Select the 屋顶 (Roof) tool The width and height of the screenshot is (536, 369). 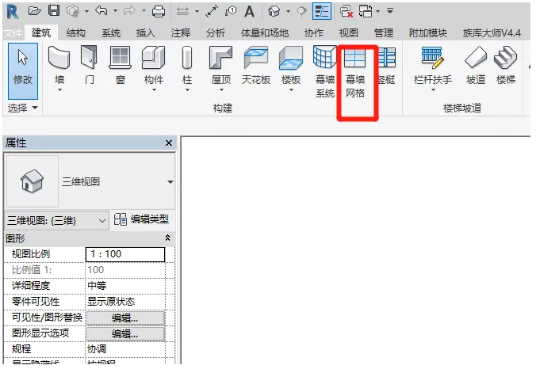click(221, 65)
